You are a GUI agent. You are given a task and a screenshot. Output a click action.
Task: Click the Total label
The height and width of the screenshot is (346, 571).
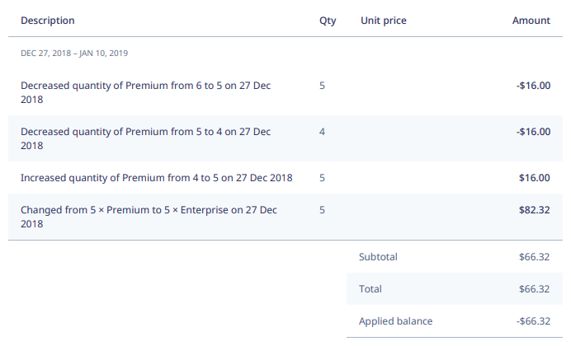(370, 289)
